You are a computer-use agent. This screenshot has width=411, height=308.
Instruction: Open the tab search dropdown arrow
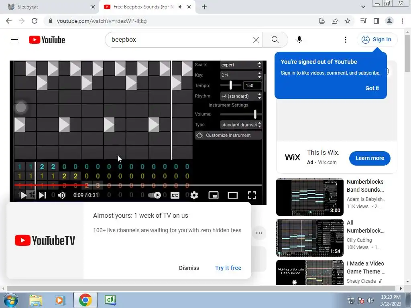tap(363, 7)
